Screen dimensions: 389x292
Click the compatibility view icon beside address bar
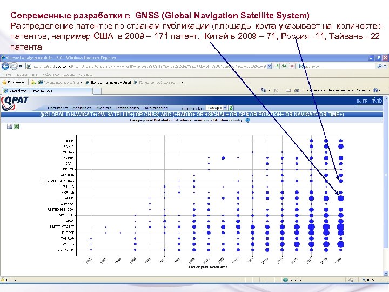277,67
